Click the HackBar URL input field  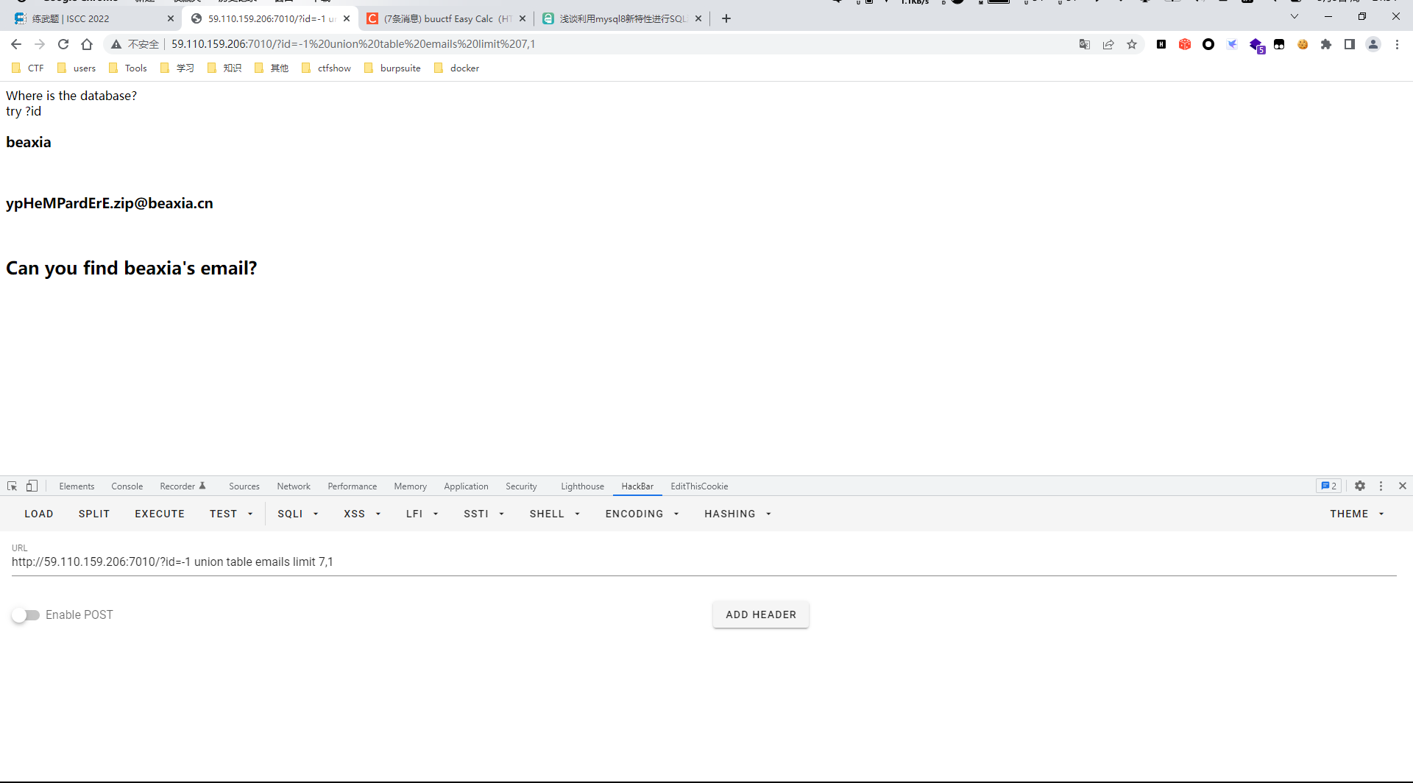point(704,562)
